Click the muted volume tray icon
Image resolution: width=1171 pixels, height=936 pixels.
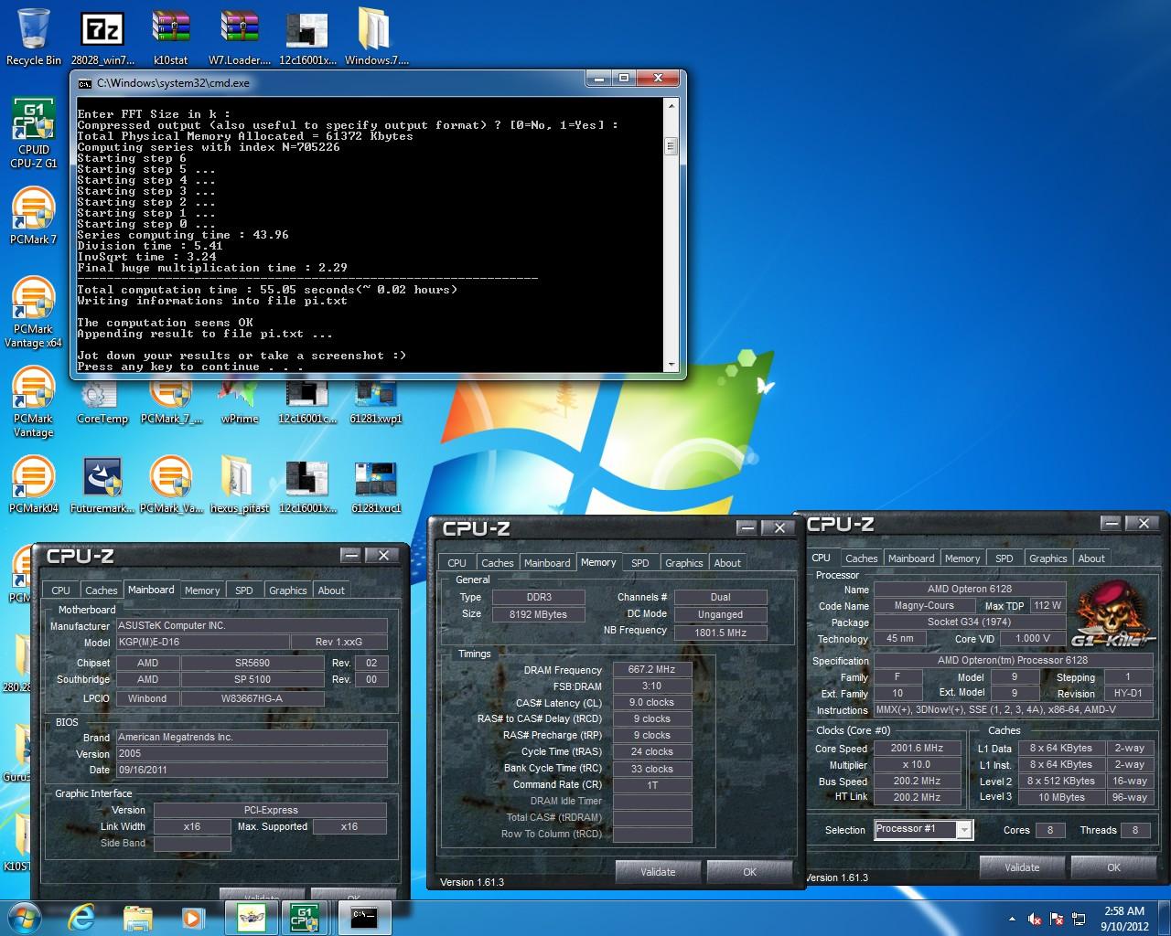click(x=1035, y=919)
